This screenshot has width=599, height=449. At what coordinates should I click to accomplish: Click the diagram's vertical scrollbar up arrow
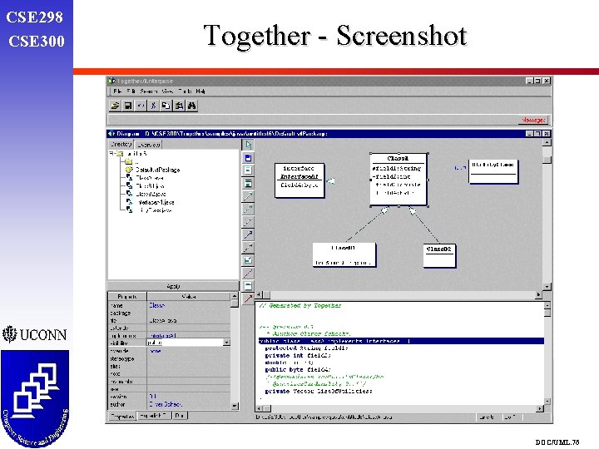[x=547, y=143]
